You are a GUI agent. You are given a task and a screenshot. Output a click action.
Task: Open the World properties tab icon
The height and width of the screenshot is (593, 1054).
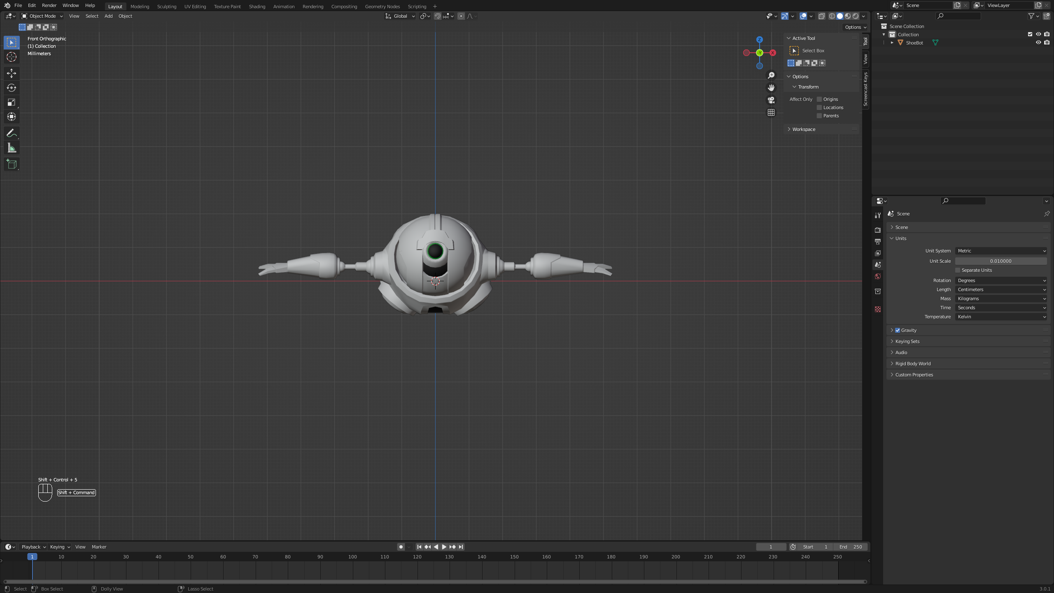pyautogui.click(x=878, y=276)
